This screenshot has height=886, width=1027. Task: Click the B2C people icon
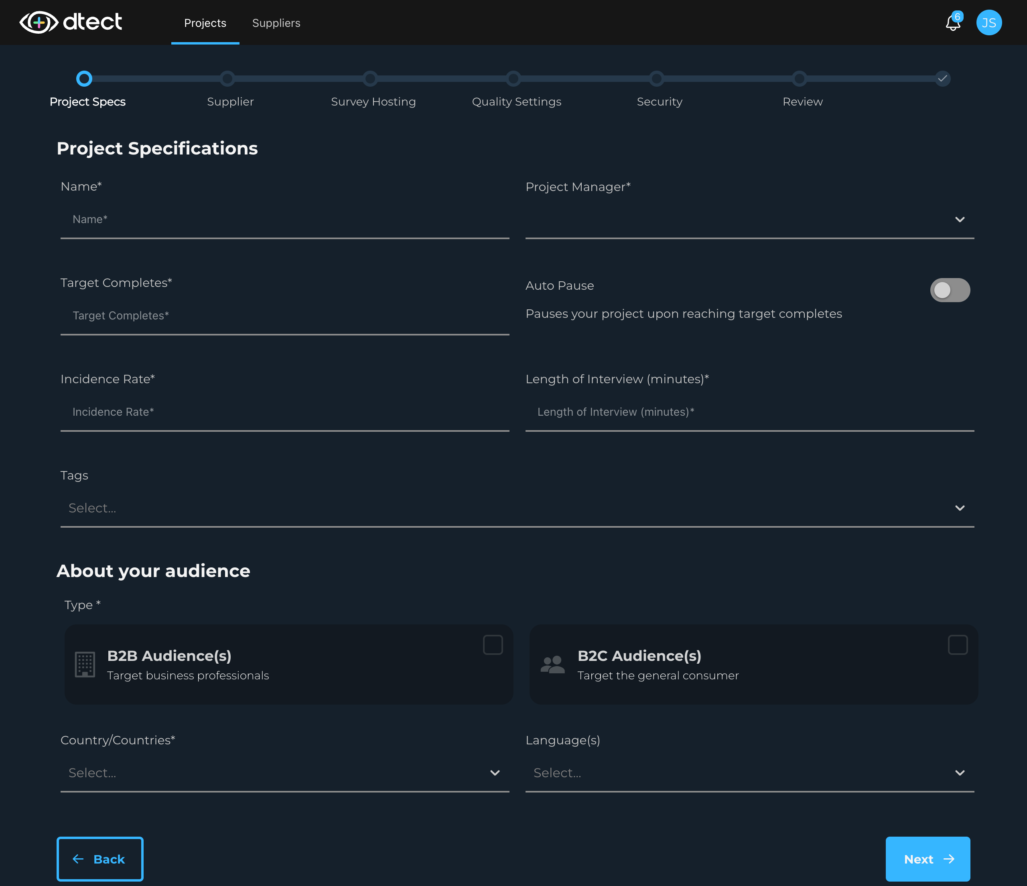coord(552,664)
